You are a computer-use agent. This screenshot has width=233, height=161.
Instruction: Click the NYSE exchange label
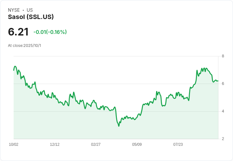tap(14, 10)
